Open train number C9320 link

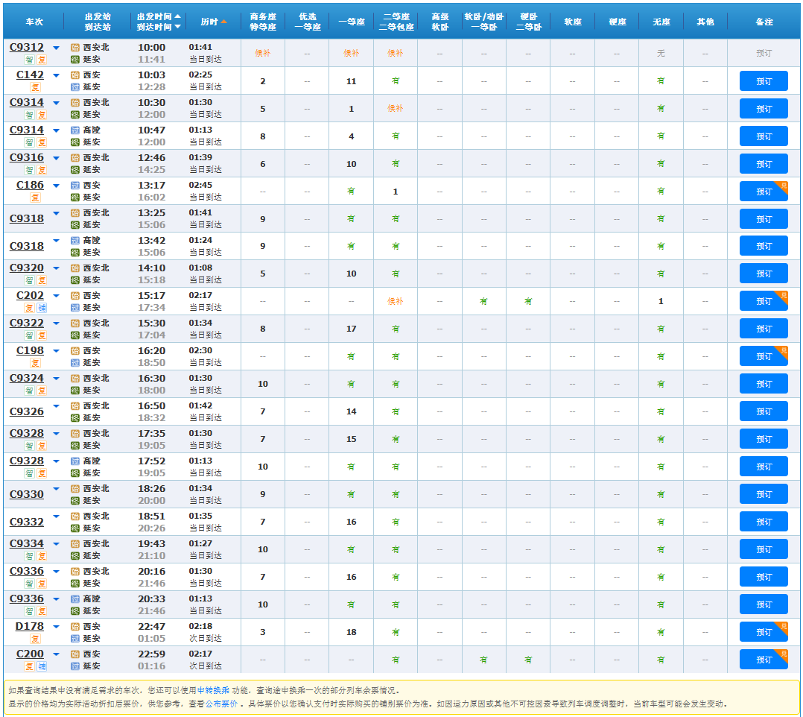(27, 268)
